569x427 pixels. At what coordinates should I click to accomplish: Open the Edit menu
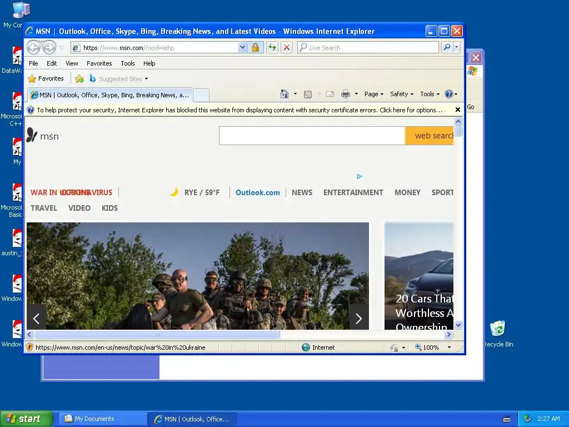coord(52,63)
